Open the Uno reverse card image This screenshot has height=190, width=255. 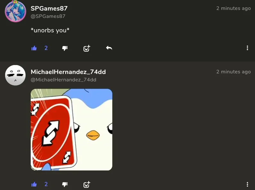[72, 129]
